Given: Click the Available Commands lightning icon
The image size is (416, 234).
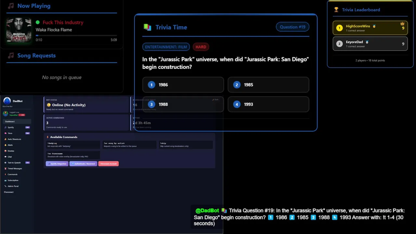Looking at the screenshot, I should [x=48, y=137].
